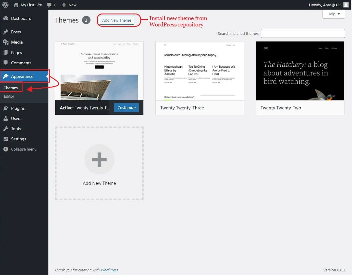Click the WordPress link in the footer
Viewport: 352px width, 275px height.
click(109, 270)
